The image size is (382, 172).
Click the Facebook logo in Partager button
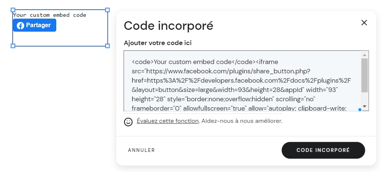(x=20, y=26)
